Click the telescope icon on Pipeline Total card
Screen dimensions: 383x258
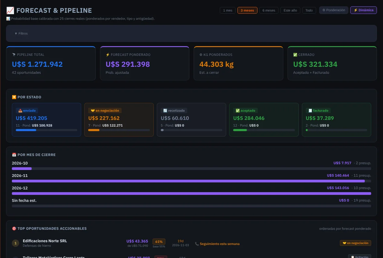(14, 55)
